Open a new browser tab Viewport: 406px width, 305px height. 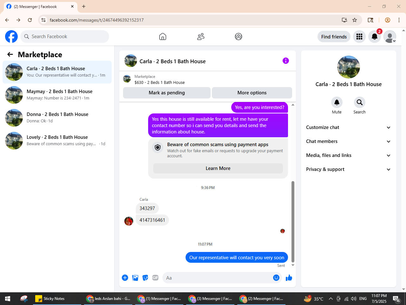coord(84,6)
